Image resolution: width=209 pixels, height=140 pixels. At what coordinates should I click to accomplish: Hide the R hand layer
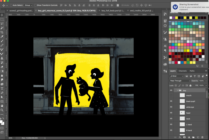coord(171,130)
